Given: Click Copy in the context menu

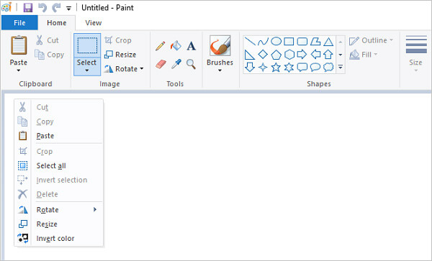Looking at the screenshot, I should [59, 122].
